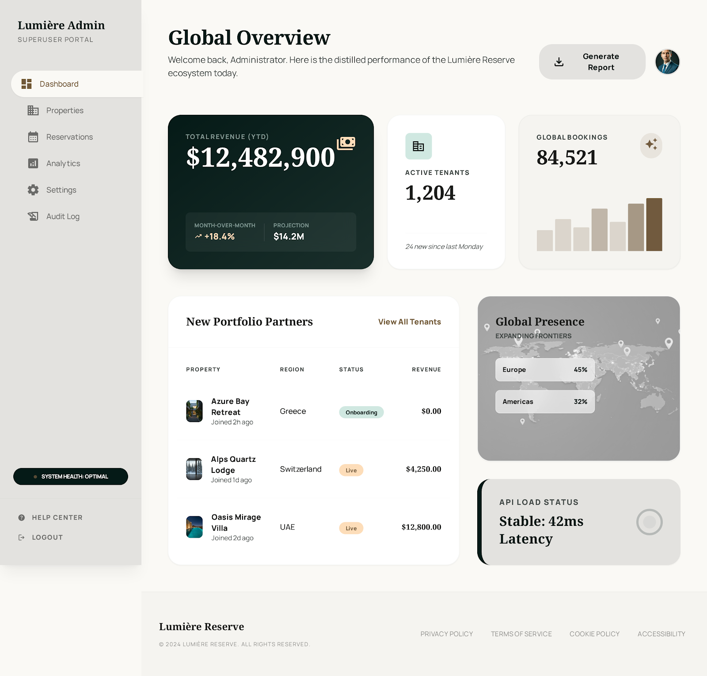Open the Audit Log page
The height and width of the screenshot is (676, 707).
(62, 216)
